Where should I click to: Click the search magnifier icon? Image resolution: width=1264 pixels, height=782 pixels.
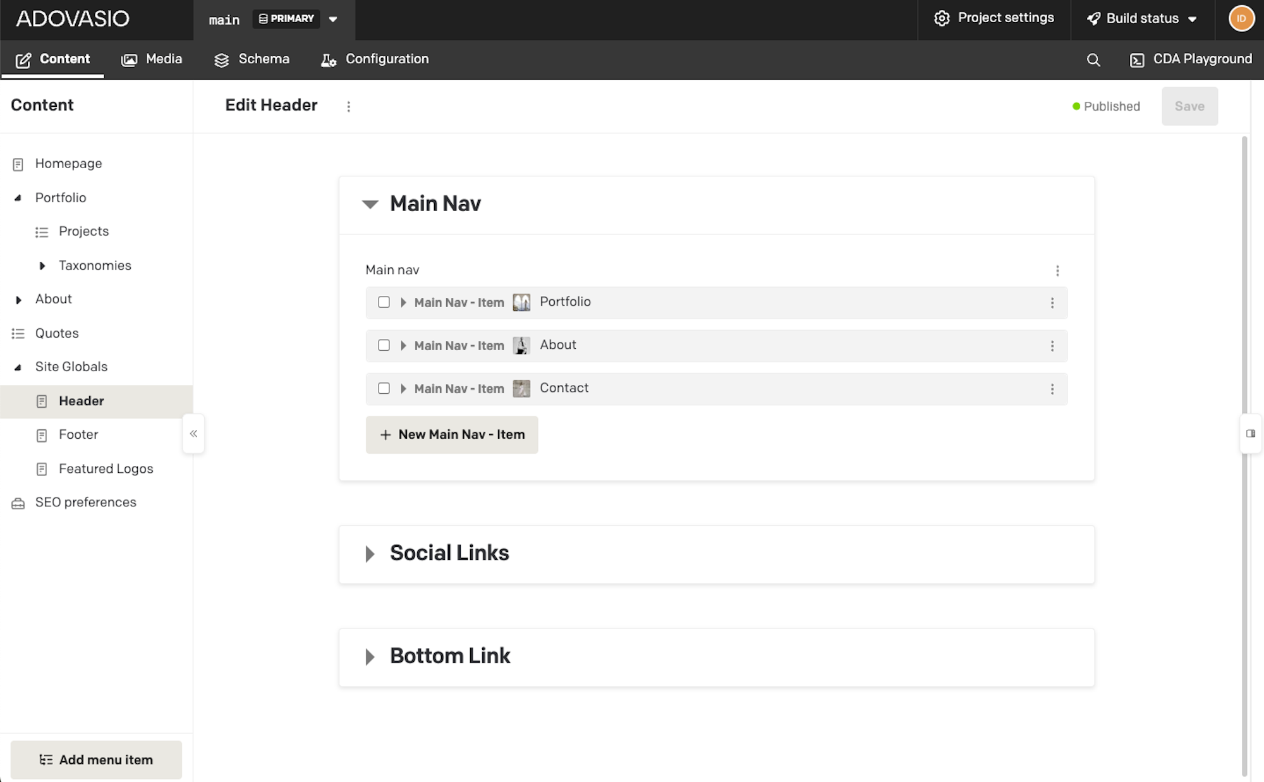1093,60
